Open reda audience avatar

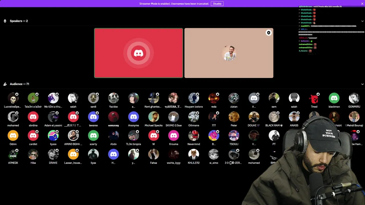pos(214,98)
